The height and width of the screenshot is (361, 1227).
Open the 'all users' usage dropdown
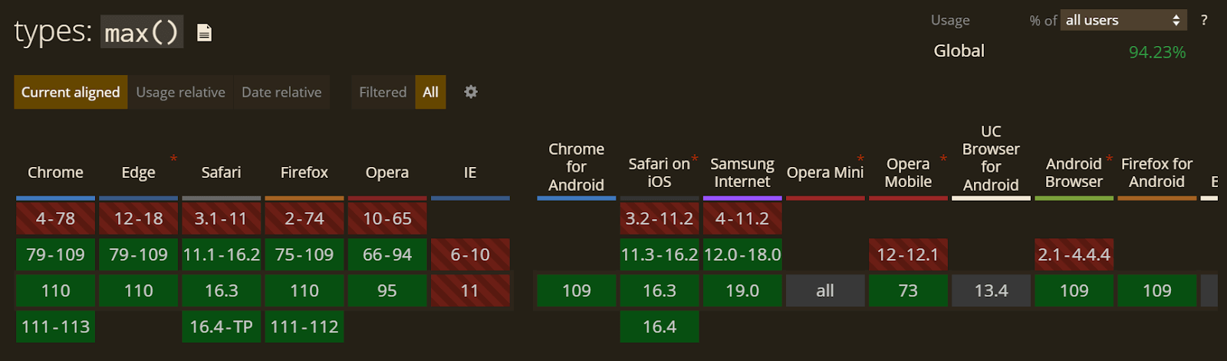tap(1123, 20)
